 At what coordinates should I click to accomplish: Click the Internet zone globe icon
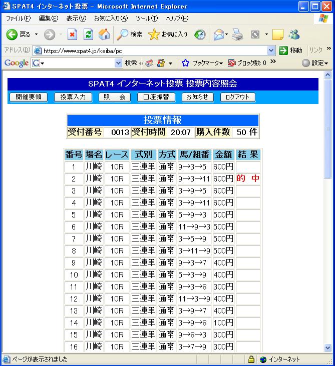tap(263, 359)
